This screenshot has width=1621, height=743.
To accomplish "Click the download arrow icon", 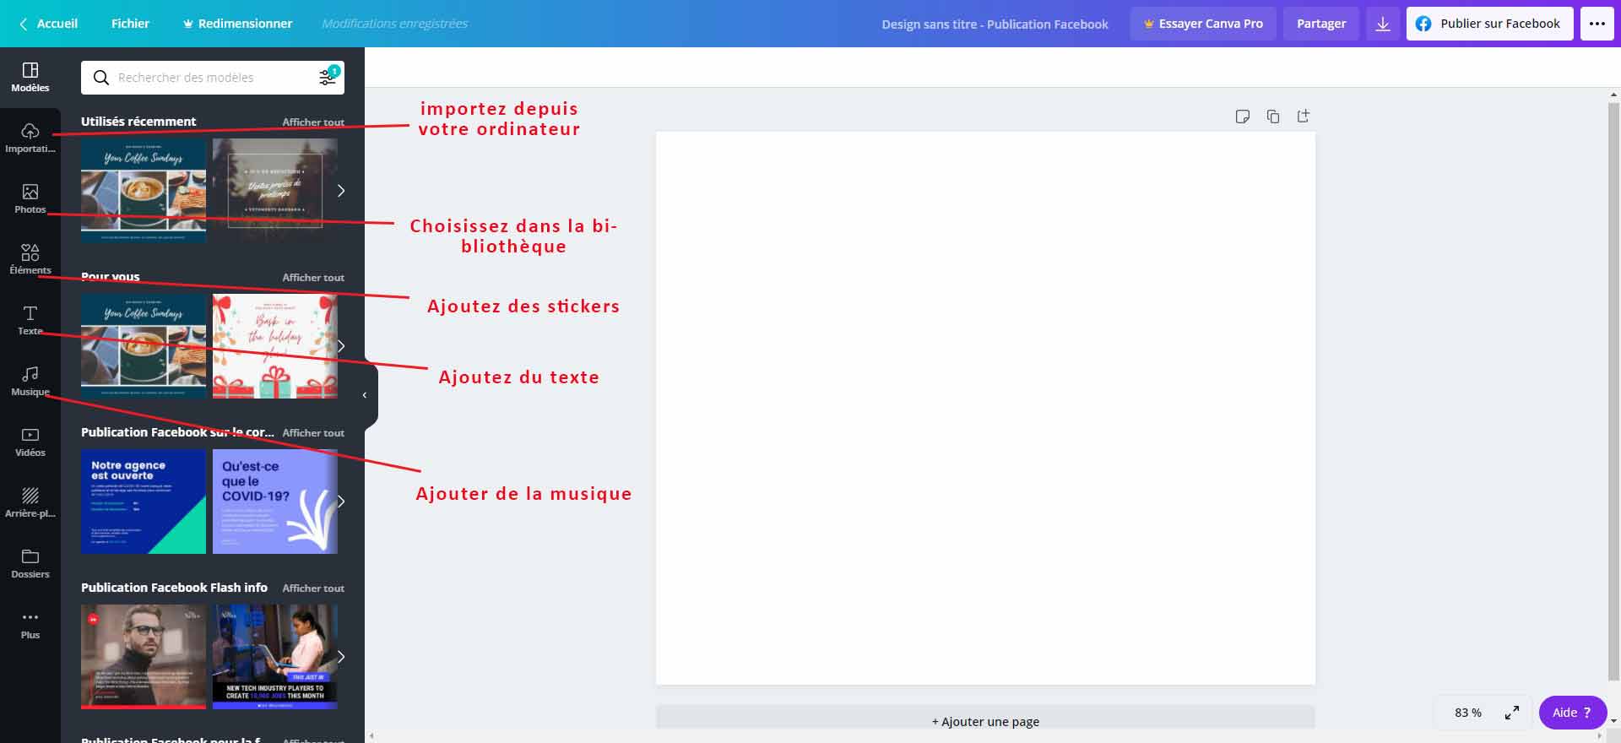I will coord(1383,24).
